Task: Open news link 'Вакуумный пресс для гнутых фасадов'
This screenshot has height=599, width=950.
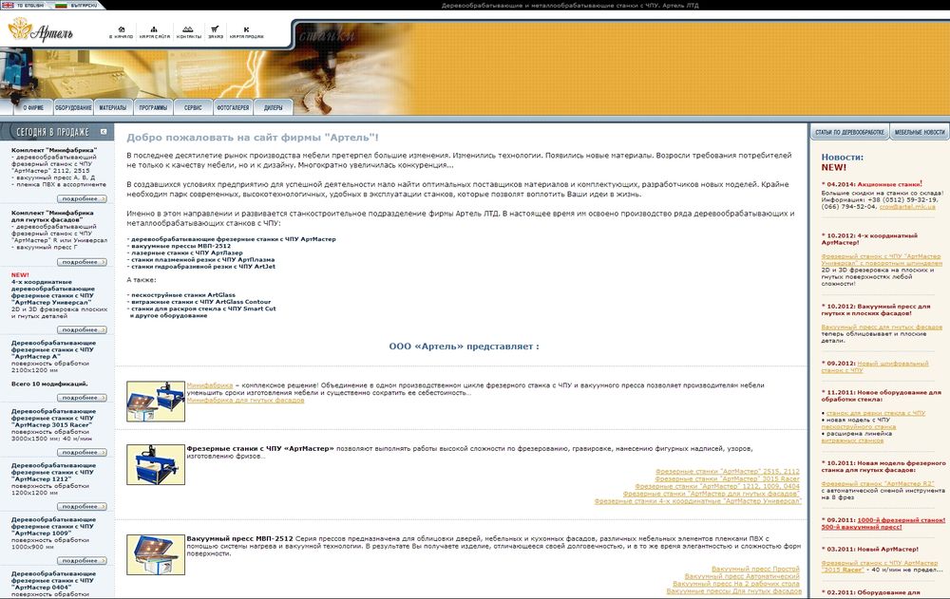Action: click(x=882, y=328)
